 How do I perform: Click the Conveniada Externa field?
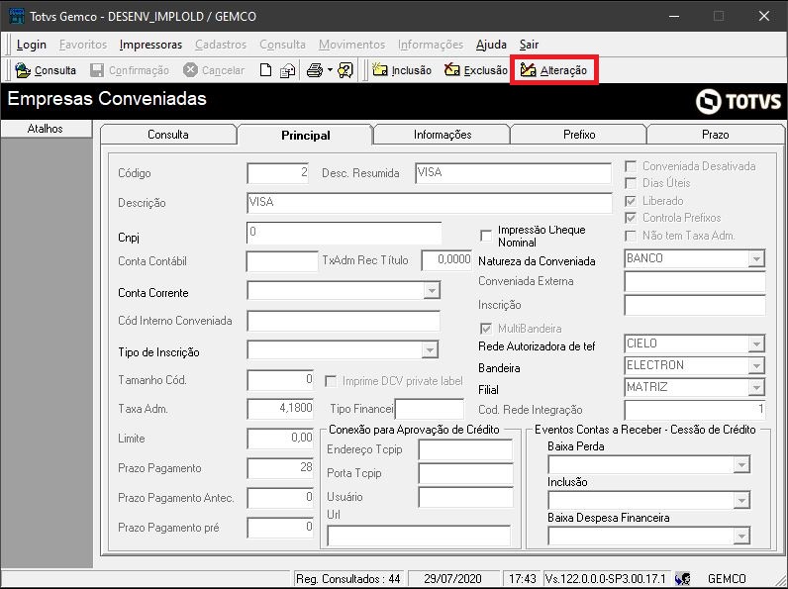pos(695,281)
